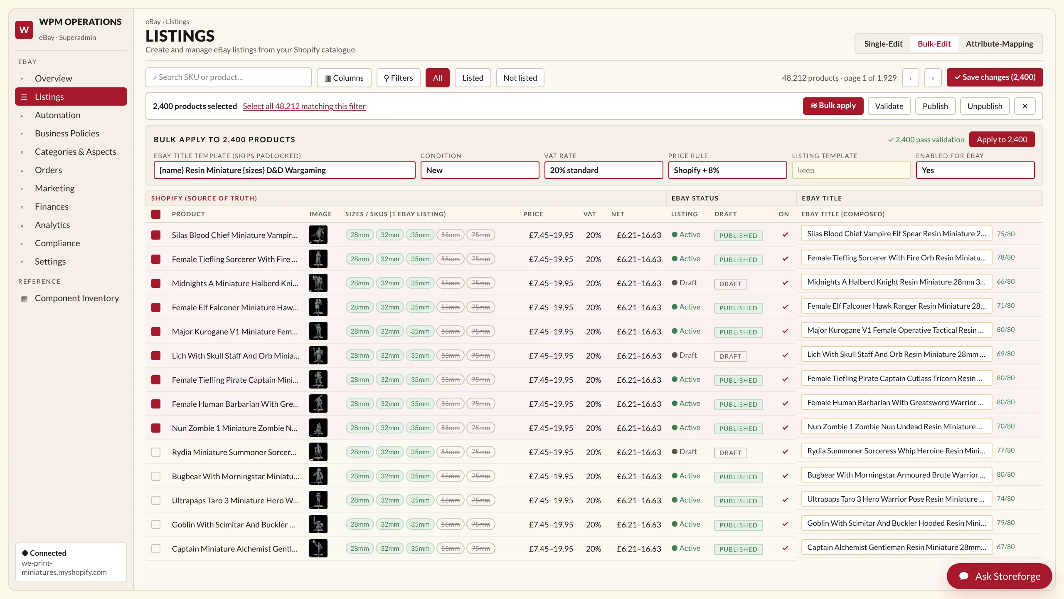
Task: Click the Silas Blood Chief product thumbnail
Action: [x=318, y=235]
